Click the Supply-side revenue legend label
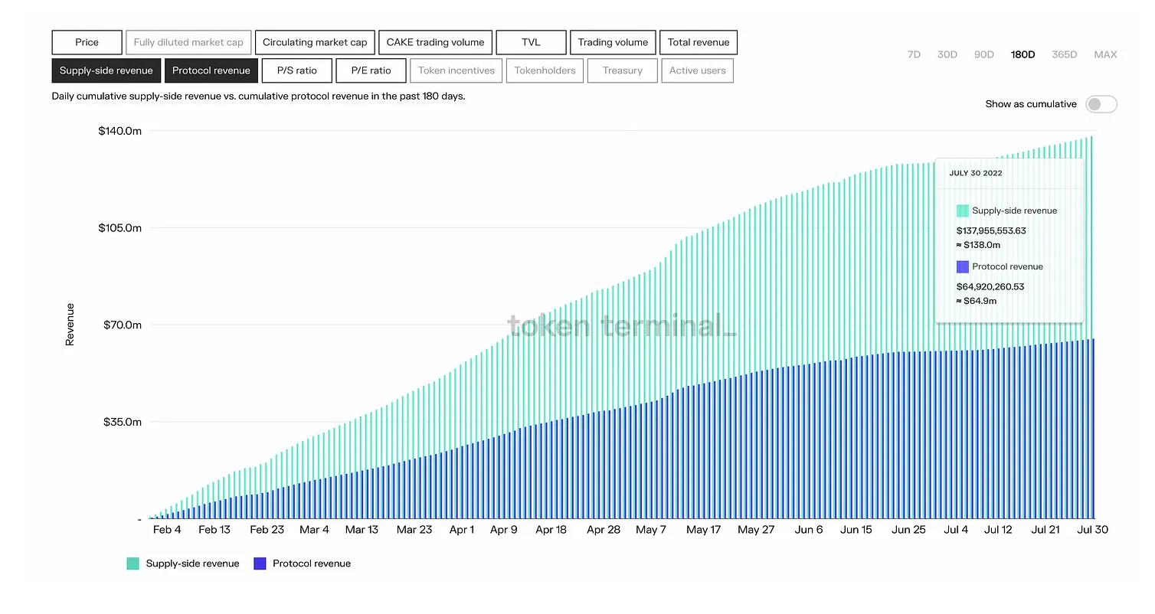Viewport: 1155px width, 614px height. pyautogui.click(x=192, y=563)
